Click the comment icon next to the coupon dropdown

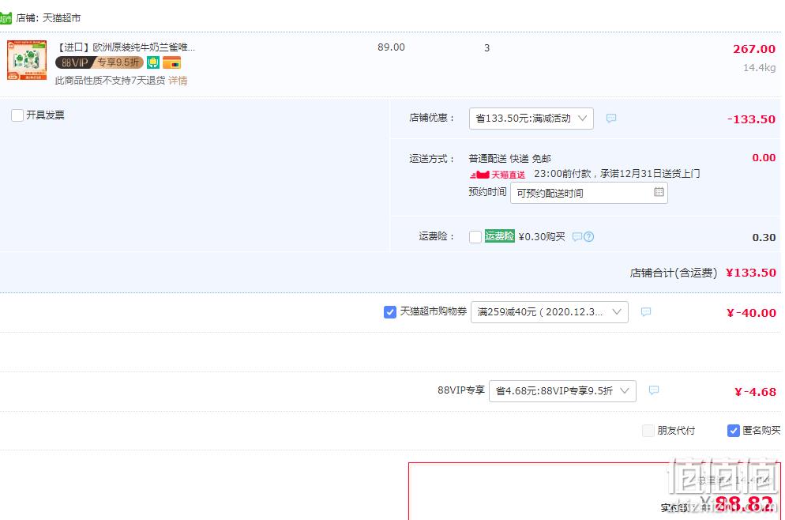pos(646,311)
